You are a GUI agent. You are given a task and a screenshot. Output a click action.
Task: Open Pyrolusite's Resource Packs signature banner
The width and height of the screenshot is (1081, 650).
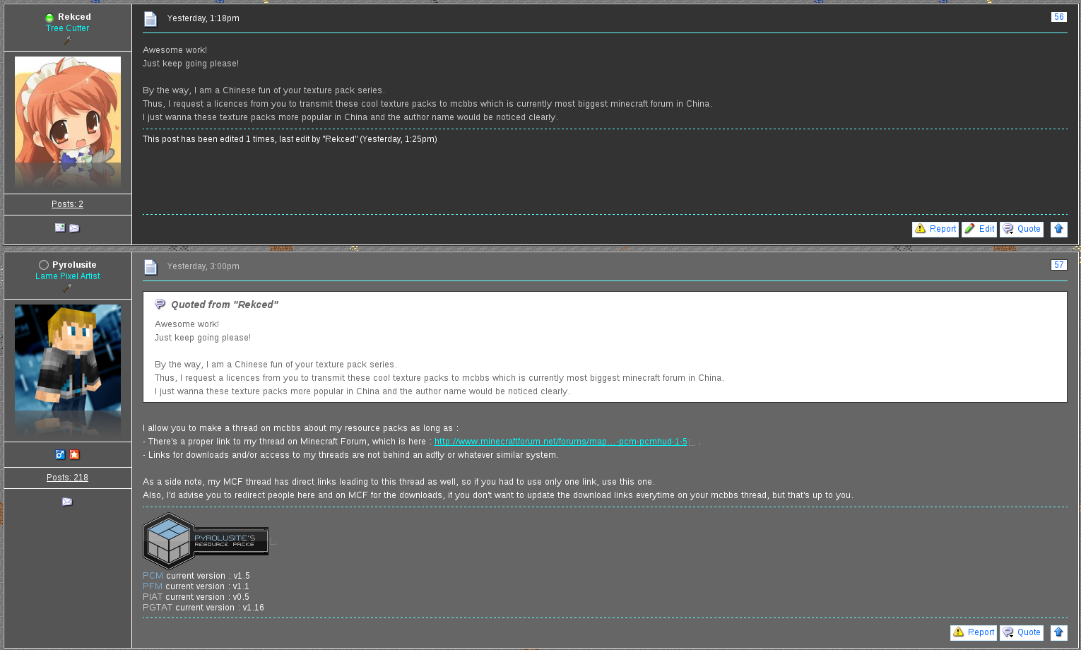(206, 541)
